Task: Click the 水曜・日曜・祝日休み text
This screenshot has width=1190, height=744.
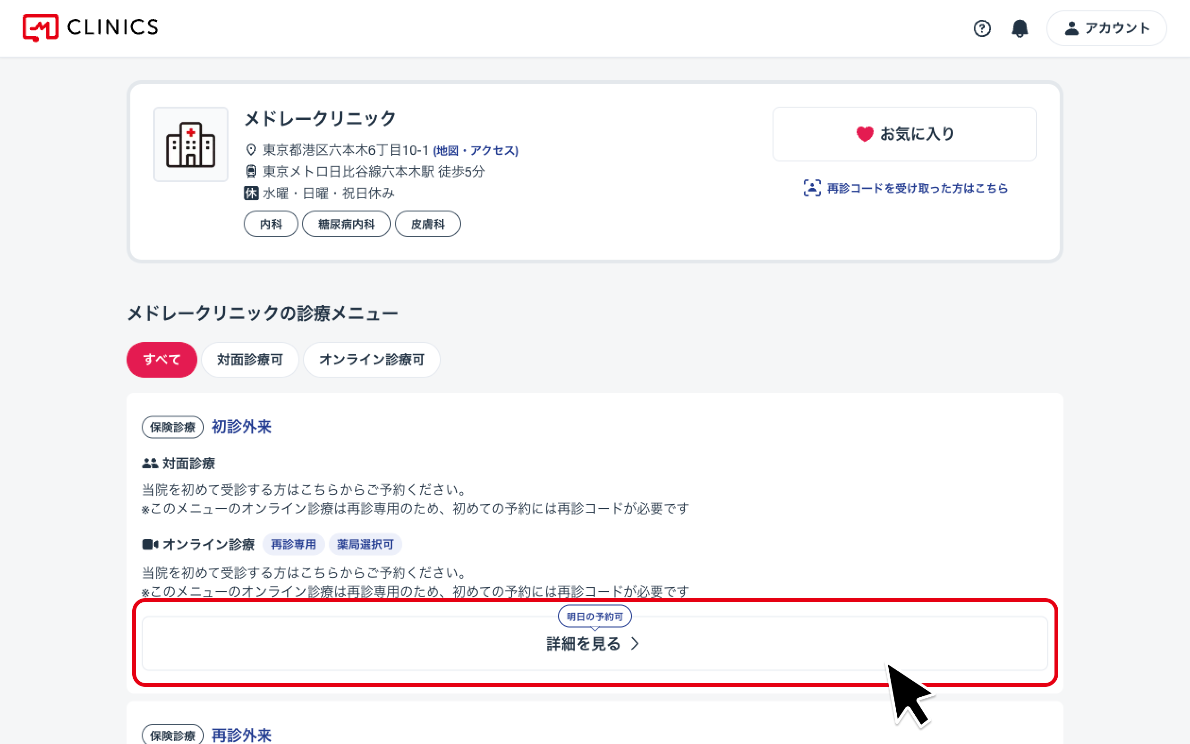Action: (x=329, y=194)
